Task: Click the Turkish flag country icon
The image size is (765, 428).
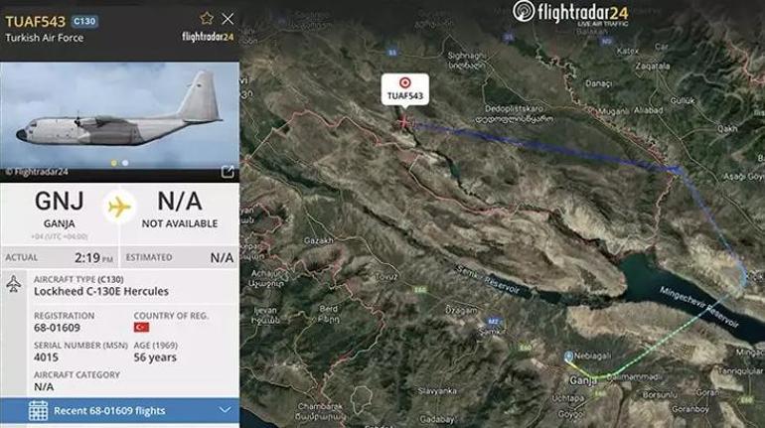Action: pyautogui.click(x=141, y=327)
